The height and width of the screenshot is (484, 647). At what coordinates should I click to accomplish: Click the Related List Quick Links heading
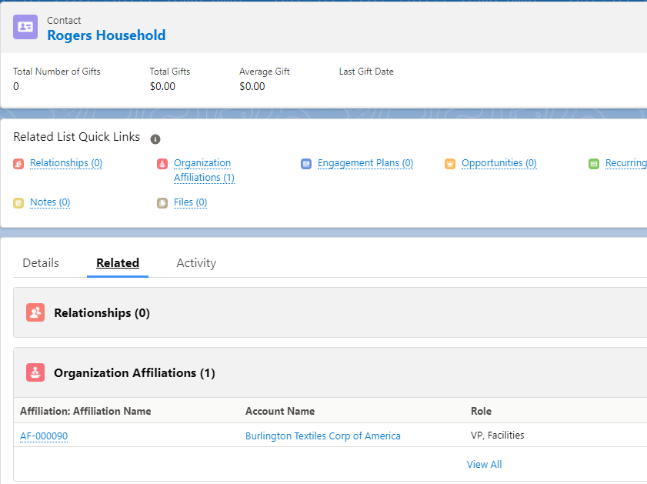click(x=76, y=136)
